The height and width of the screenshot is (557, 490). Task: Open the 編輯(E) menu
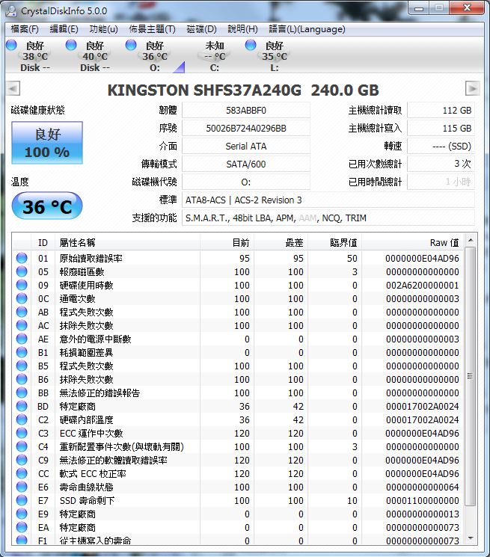click(x=64, y=29)
